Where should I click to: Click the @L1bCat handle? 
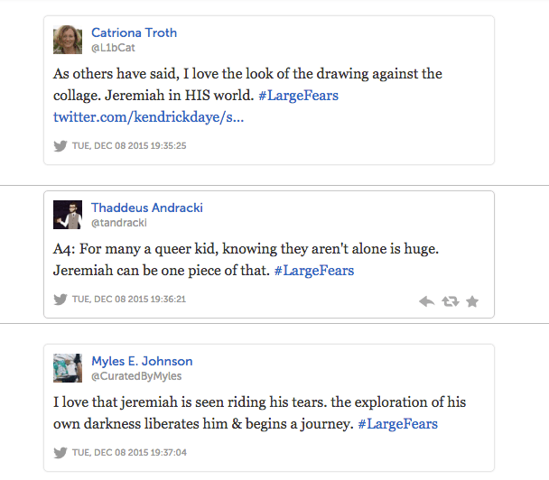pos(113,47)
